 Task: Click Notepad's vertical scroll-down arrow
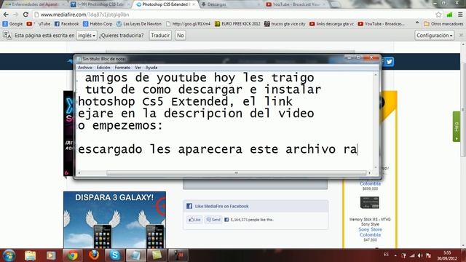(376, 167)
